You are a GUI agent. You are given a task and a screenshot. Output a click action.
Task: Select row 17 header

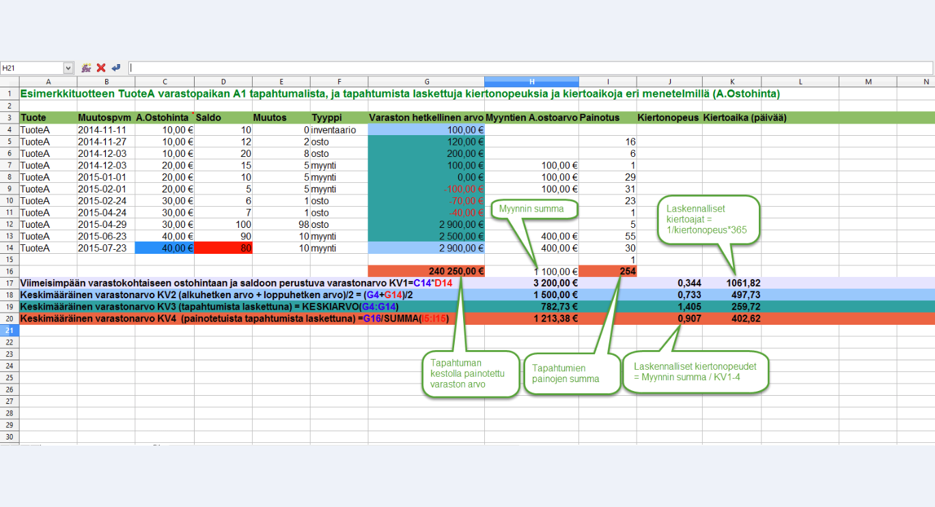click(10, 283)
